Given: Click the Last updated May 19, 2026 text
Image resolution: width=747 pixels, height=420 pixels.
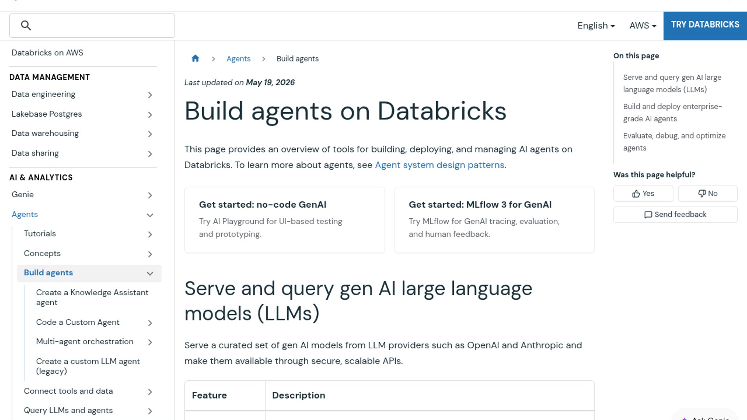Looking at the screenshot, I should [x=239, y=82].
